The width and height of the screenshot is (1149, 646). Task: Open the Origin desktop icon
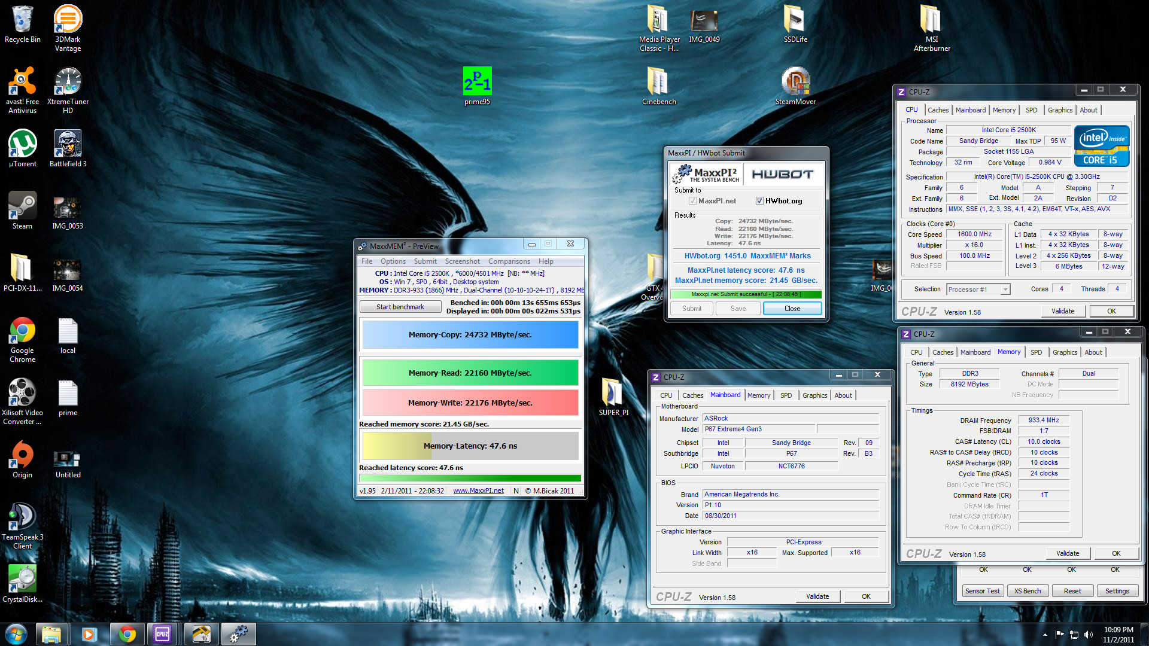pyautogui.click(x=22, y=459)
